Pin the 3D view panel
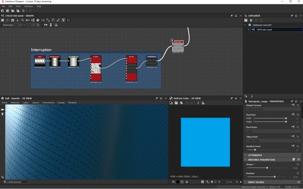 (157, 98)
